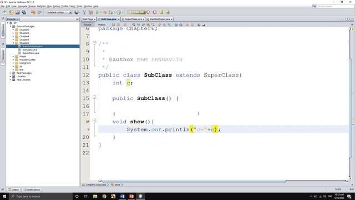Screen dimensions: 355x200
Task: Open the Output panel button
Action: point(13,189)
